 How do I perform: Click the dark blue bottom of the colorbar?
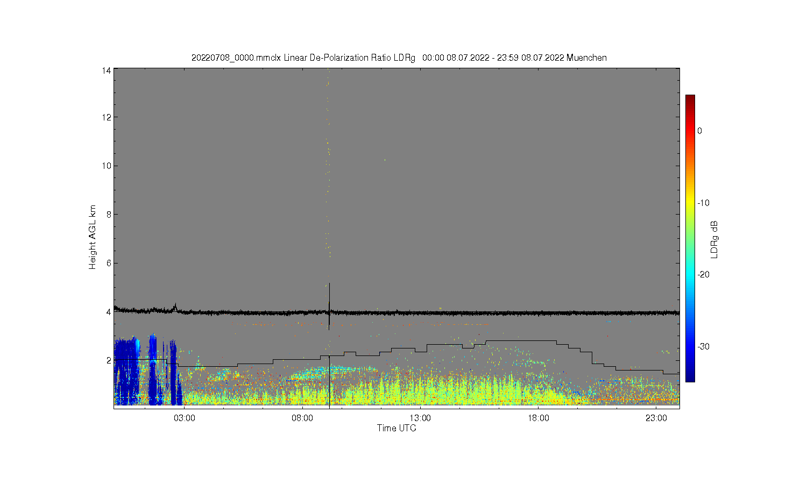690,376
